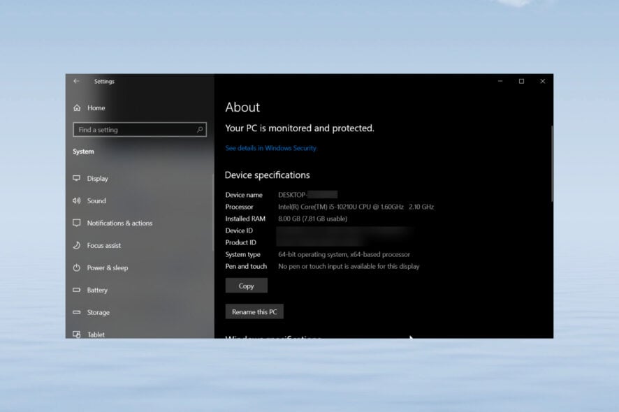Click the search magnifier in Find a setting
The image size is (619, 412).
click(x=200, y=129)
